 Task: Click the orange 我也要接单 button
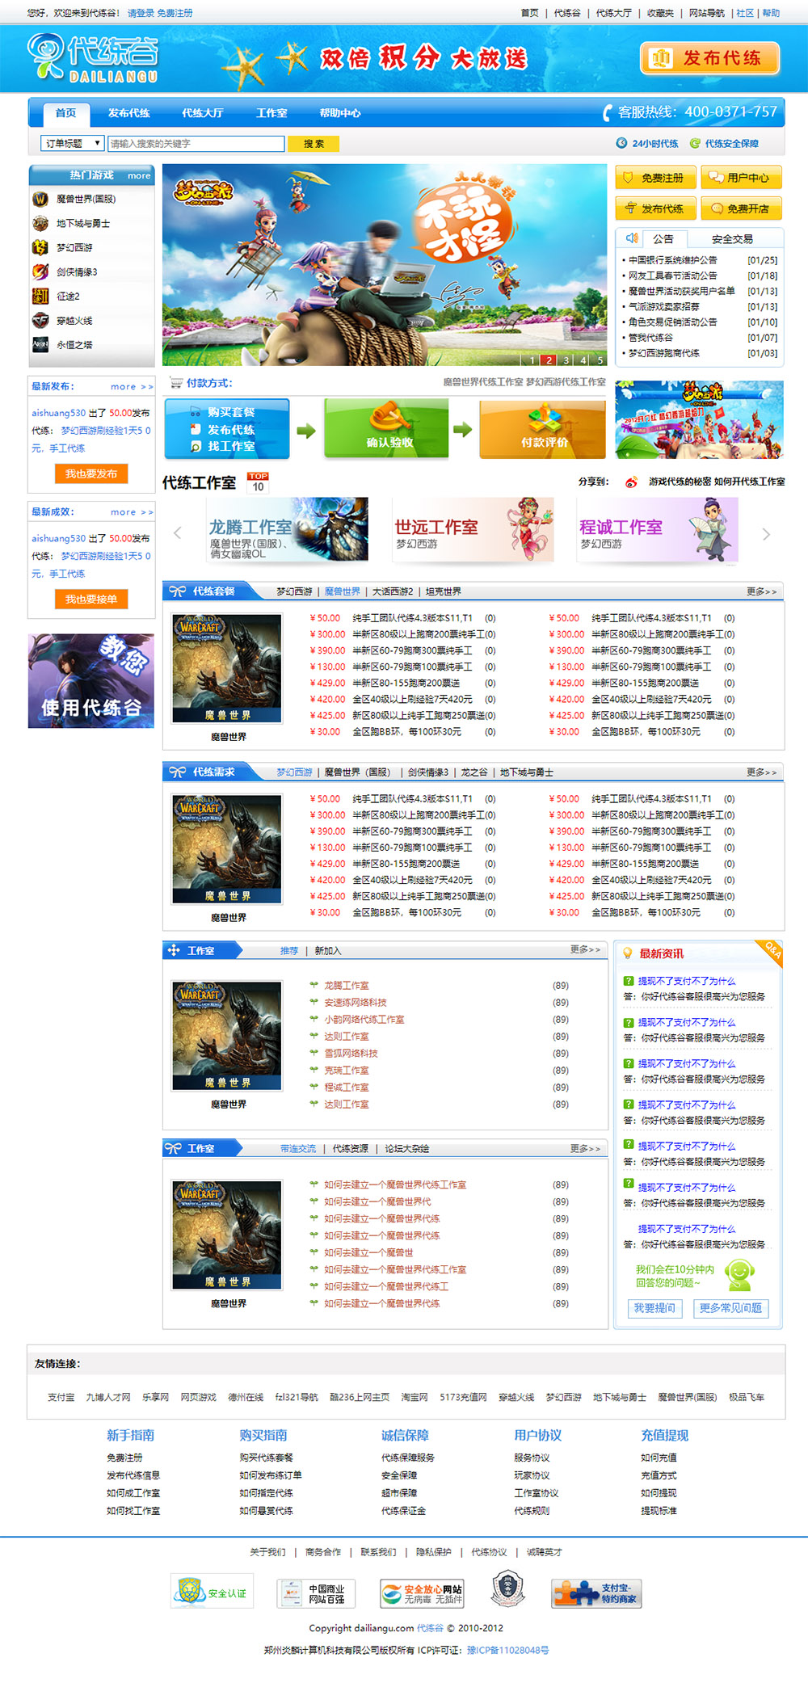click(91, 600)
